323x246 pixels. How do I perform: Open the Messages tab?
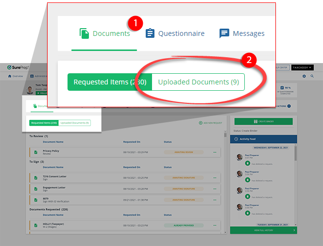click(242, 33)
